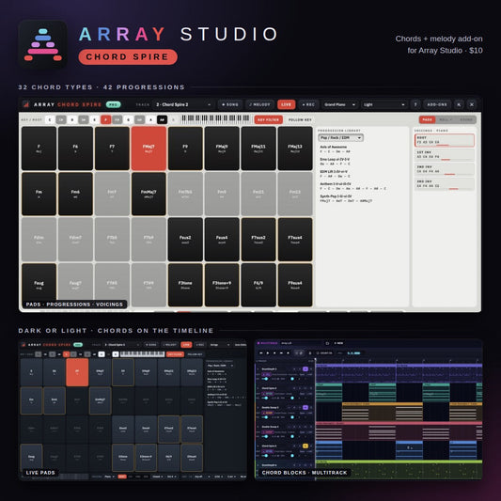Open the SONG mode in light window toolbar
501x501 pixels.
pos(230,104)
